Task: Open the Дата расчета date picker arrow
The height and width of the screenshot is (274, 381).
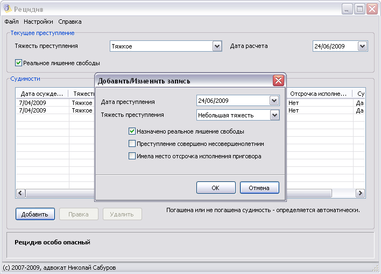Action: (x=362, y=46)
